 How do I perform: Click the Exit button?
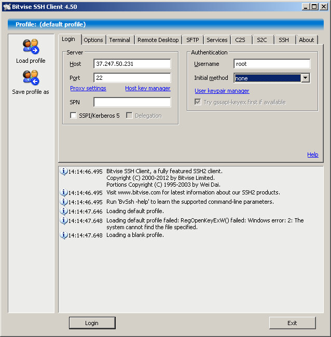pyautogui.click(x=292, y=323)
